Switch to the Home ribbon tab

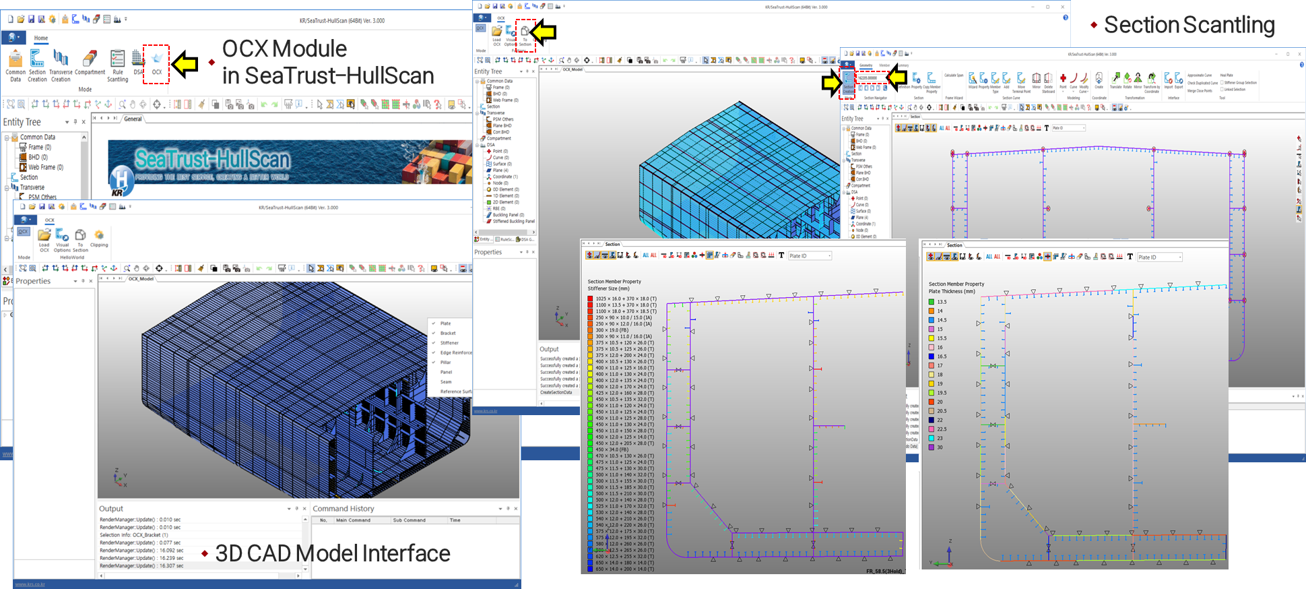point(41,38)
